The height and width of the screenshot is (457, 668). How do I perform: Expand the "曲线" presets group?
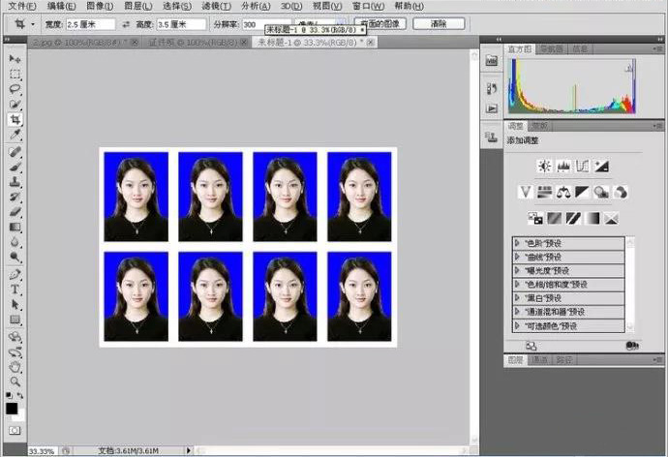[518, 257]
